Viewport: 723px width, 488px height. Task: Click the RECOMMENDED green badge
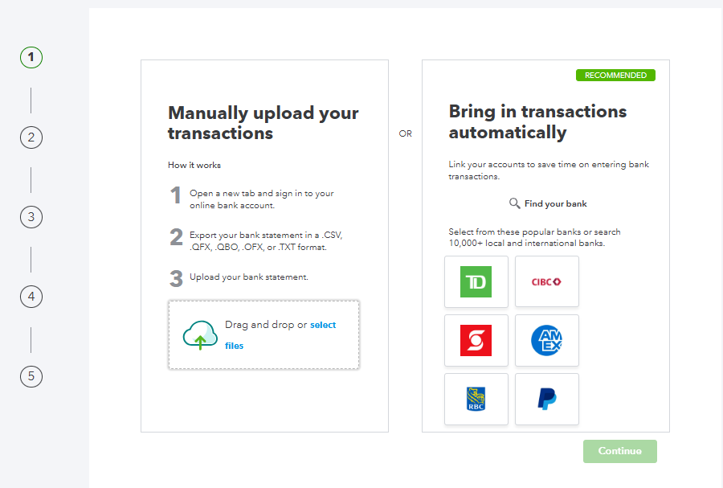615,76
